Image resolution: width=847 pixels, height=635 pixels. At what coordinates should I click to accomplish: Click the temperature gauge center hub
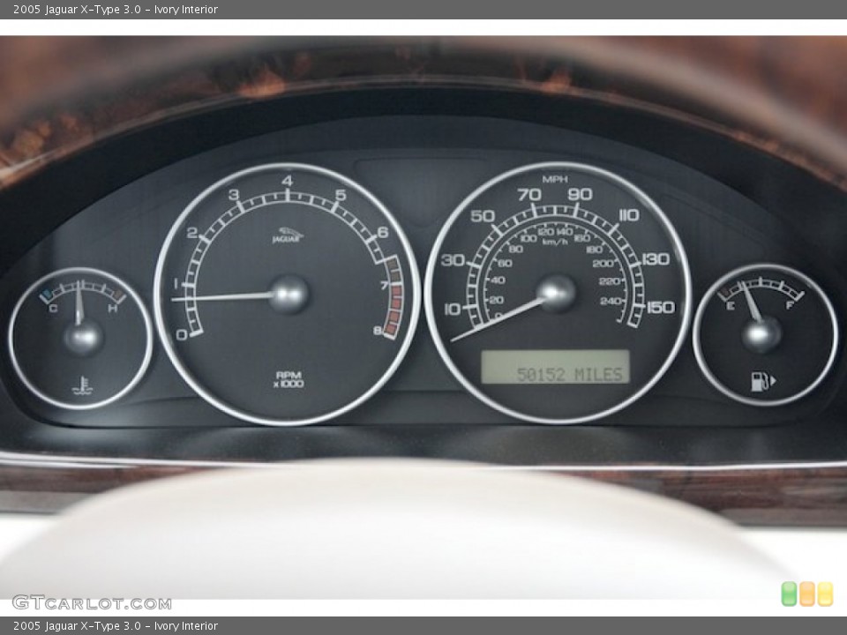(x=83, y=338)
